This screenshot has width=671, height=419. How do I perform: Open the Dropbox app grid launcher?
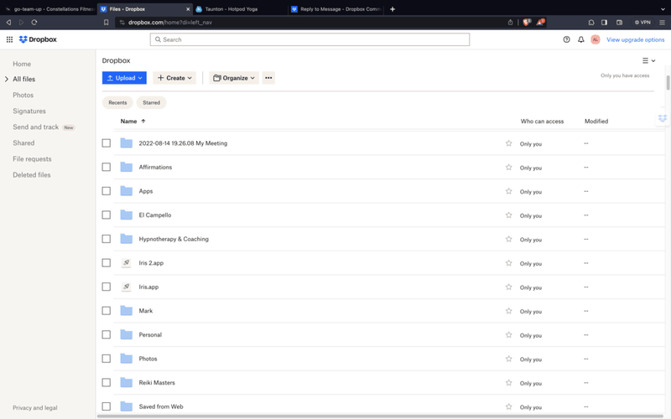point(9,39)
